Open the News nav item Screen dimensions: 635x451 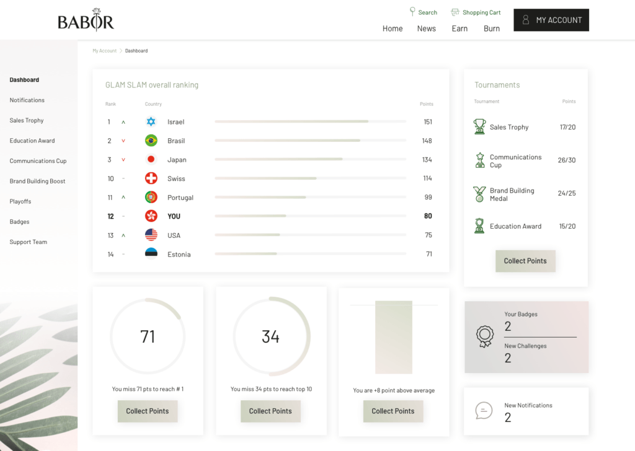pyautogui.click(x=427, y=28)
